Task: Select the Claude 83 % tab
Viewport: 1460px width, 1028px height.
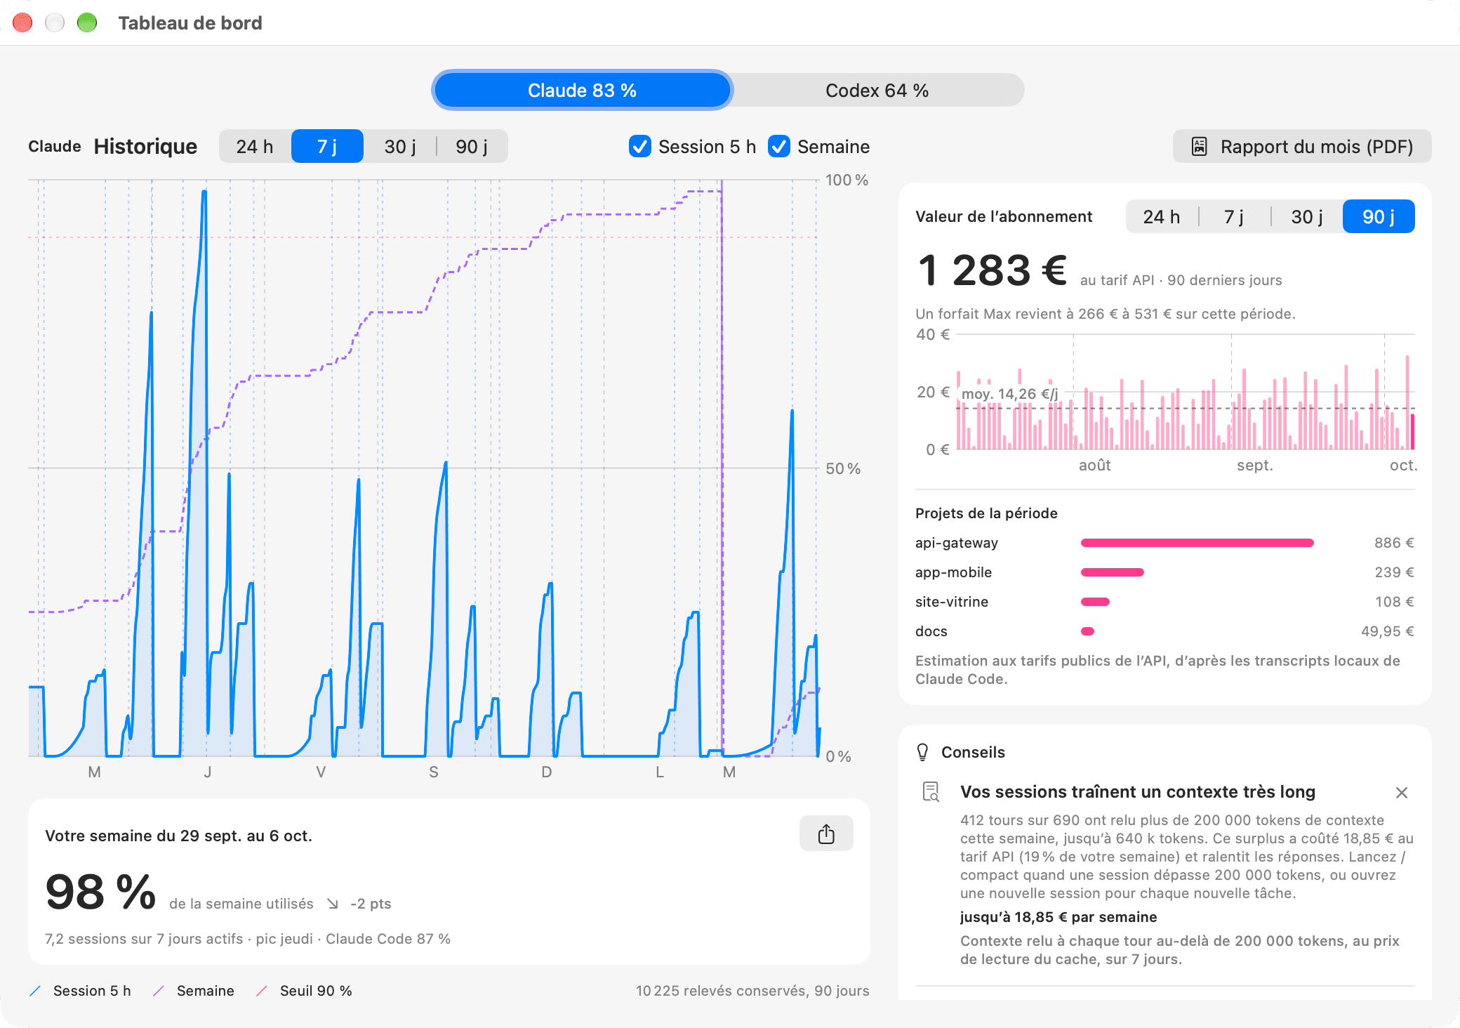Action: tap(583, 90)
